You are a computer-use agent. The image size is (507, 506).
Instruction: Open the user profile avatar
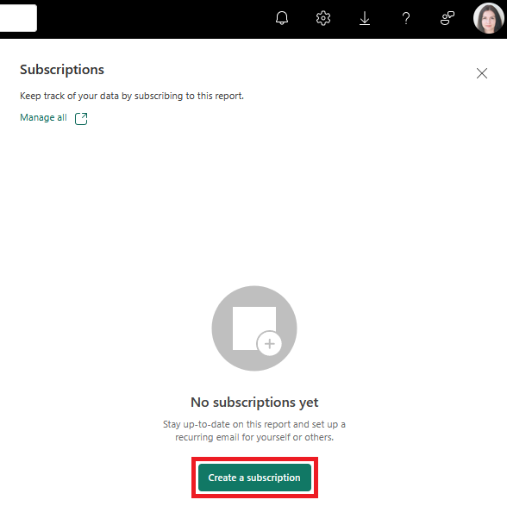pos(489,18)
